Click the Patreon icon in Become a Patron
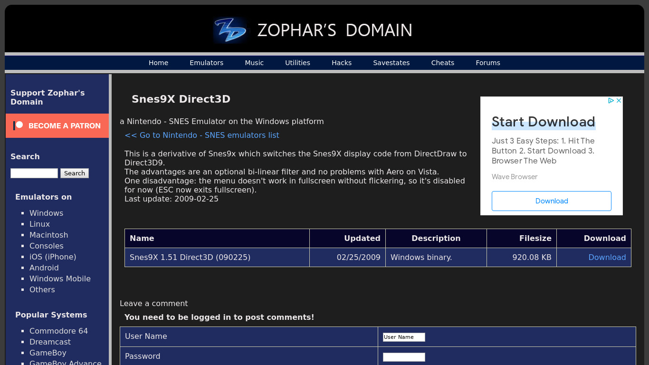The image size is (649, 365). pyautogui.click(x=18, y=125)
